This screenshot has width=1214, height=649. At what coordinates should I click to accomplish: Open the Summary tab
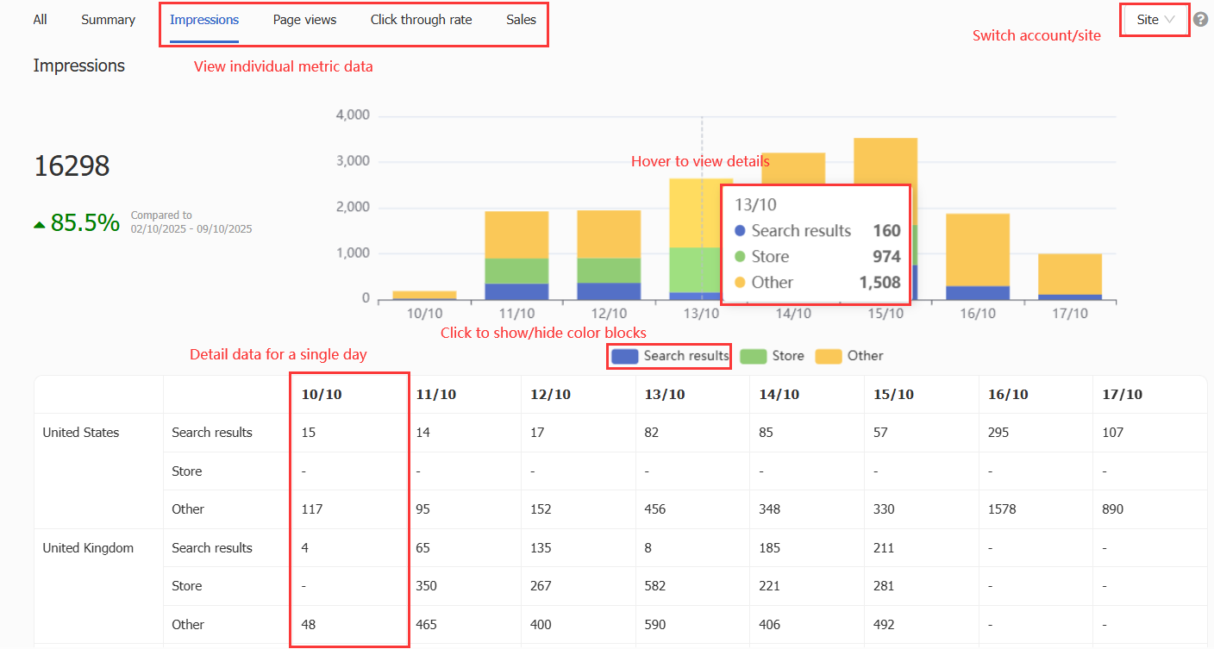[x=108, y=20]
